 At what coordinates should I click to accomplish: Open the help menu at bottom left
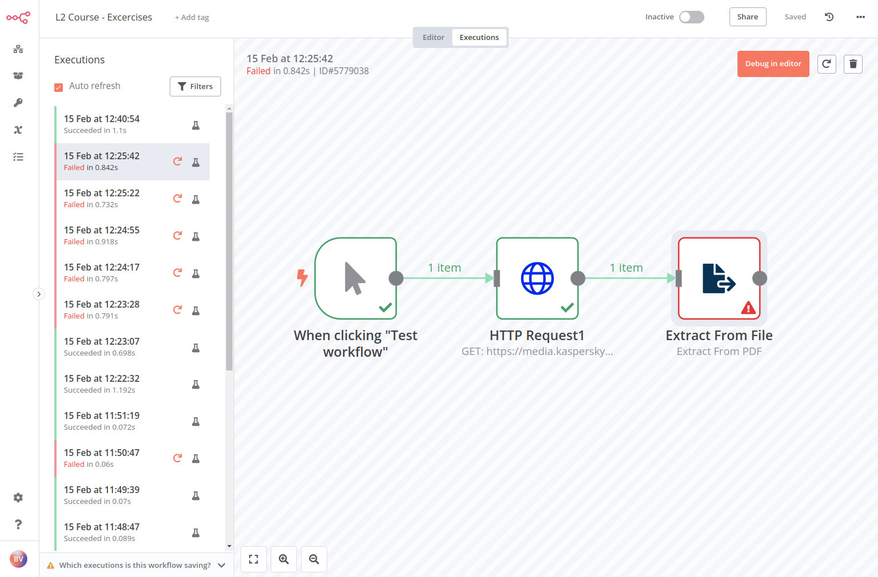pos(18,524)
